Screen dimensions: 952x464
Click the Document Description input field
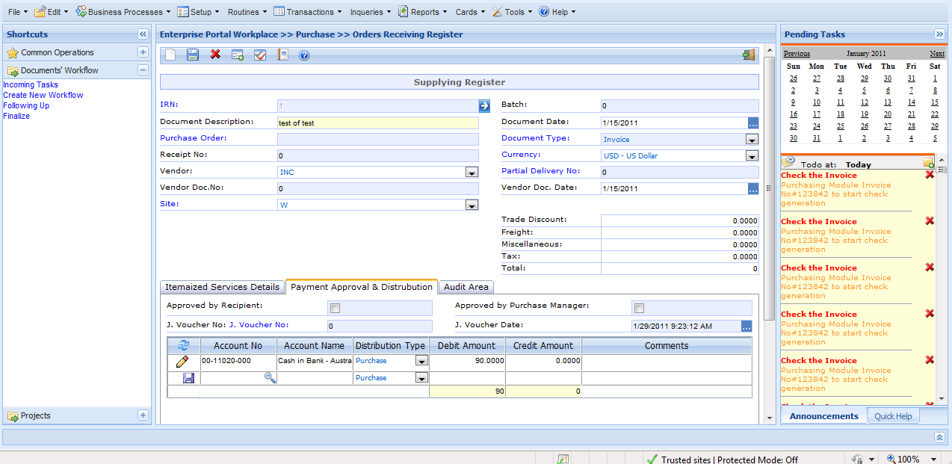click(377, 123)
